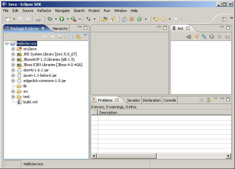Expand jaxen-1.1-beta-6.jar node
The height and width of the screenshot is (169, 235).
coord(13,75)
